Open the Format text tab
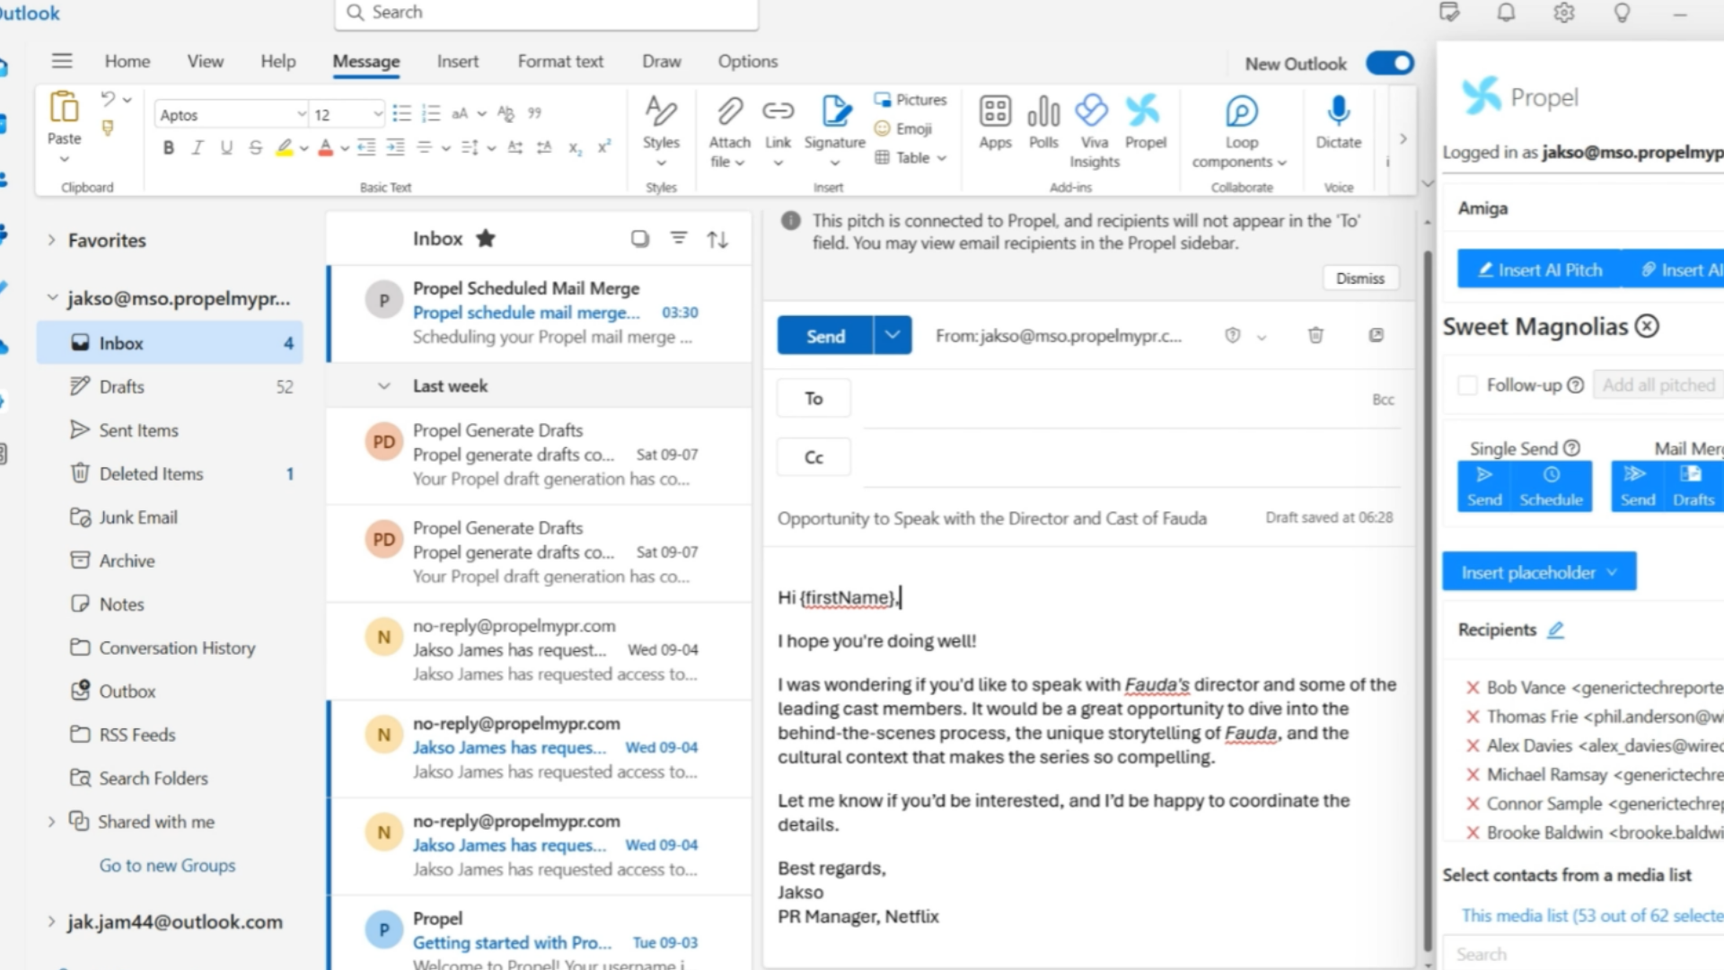This screenshot has width=1724, height=970. point(560,62)
